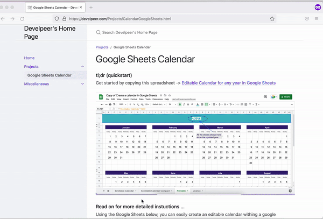Open the Projects link in the sidebar
The height and width of the screenshot is (219, 323).
pos(31,67)
